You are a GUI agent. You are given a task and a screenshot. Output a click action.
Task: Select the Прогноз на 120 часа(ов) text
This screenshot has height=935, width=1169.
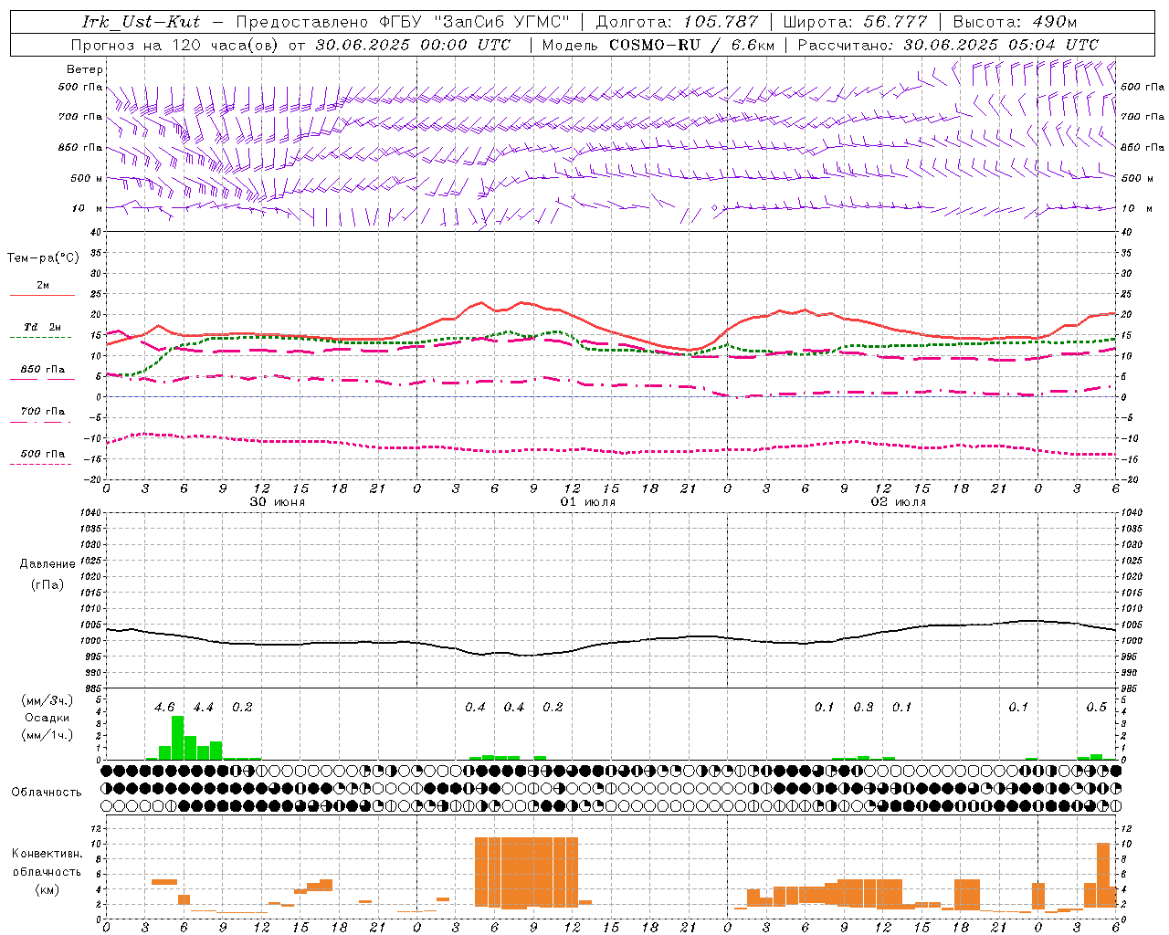click(176, 45)
